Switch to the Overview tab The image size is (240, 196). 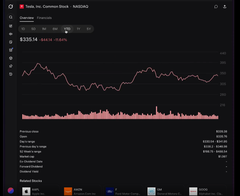[x=26, y=18]
